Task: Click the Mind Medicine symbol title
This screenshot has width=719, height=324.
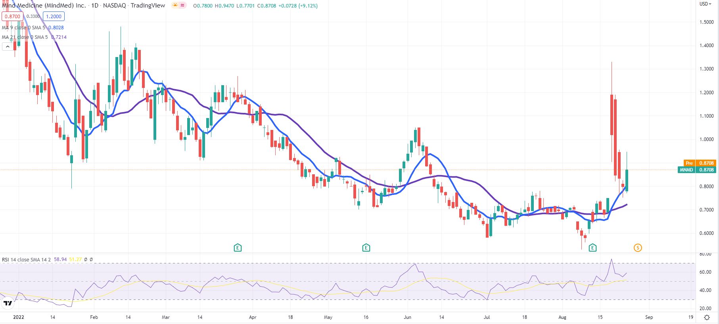Action: 44,6
